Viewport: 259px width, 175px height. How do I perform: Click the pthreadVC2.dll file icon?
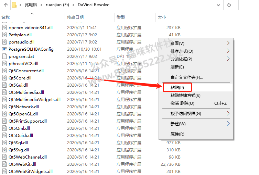[x=4, y=63]
